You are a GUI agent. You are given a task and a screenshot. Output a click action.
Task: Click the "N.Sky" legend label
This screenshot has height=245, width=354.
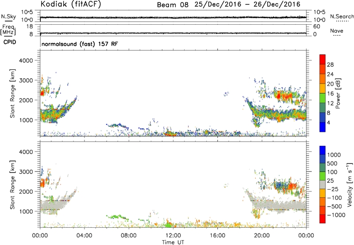(x=8, y=16)
